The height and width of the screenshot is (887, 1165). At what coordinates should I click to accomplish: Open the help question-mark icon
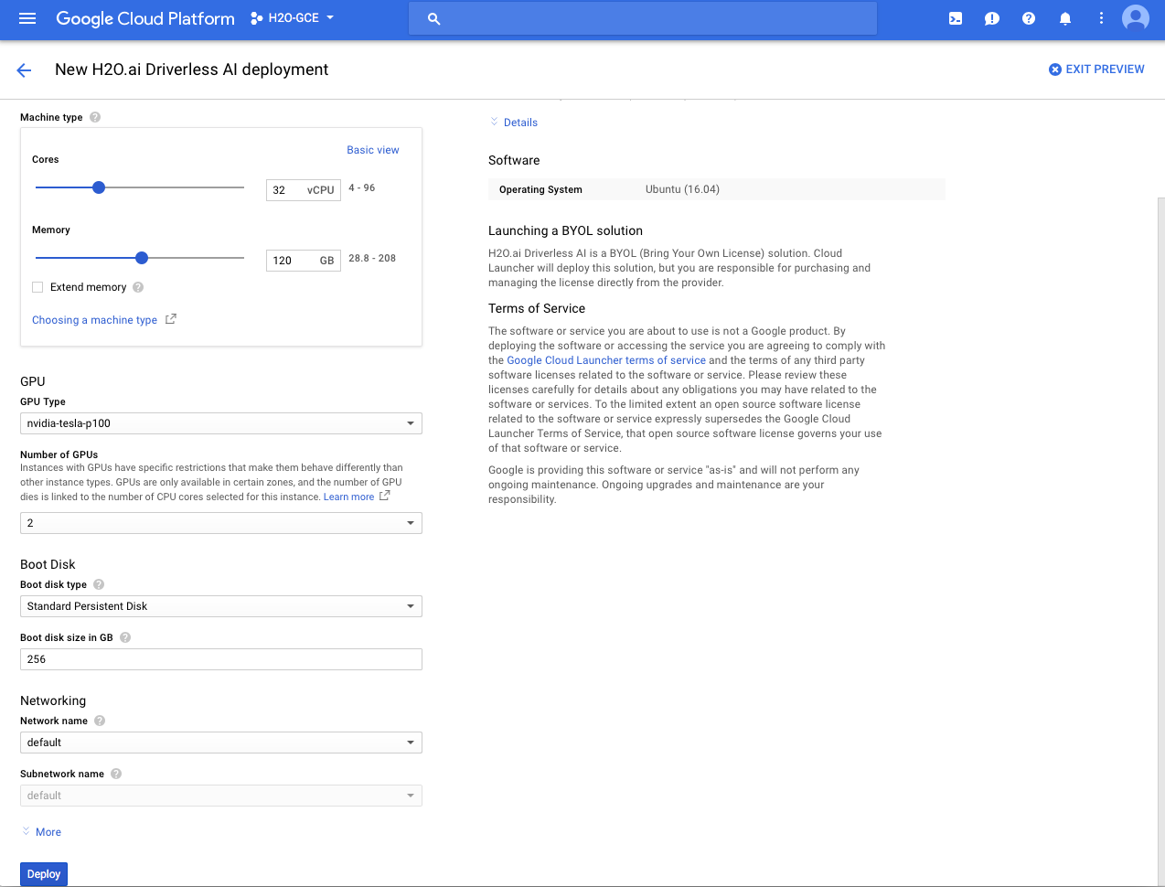[x=1028, y=18]
